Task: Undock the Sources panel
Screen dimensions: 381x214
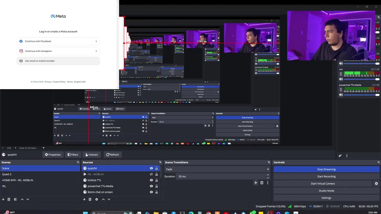Action: click(x=160, y=162)
